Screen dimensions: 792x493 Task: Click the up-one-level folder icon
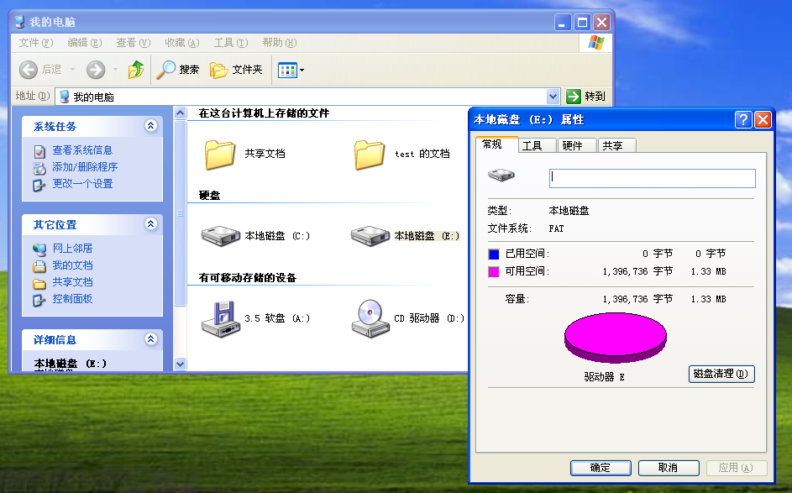[x=138, y=70]
